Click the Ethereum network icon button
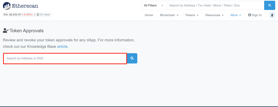Image resolution: width=278 pixels, height=107 pixels. 272,15
